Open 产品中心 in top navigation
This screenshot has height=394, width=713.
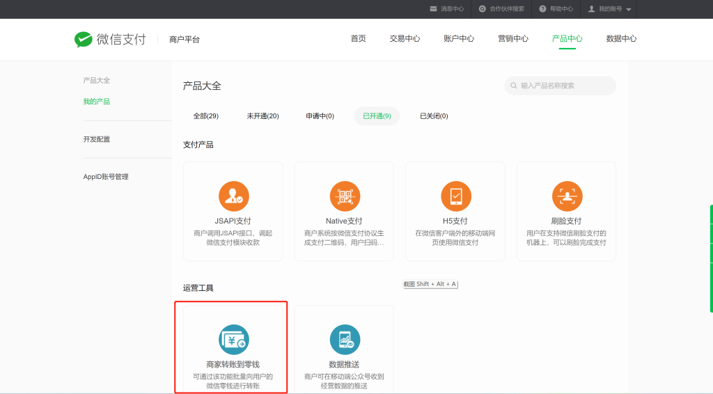pos(567,38)
